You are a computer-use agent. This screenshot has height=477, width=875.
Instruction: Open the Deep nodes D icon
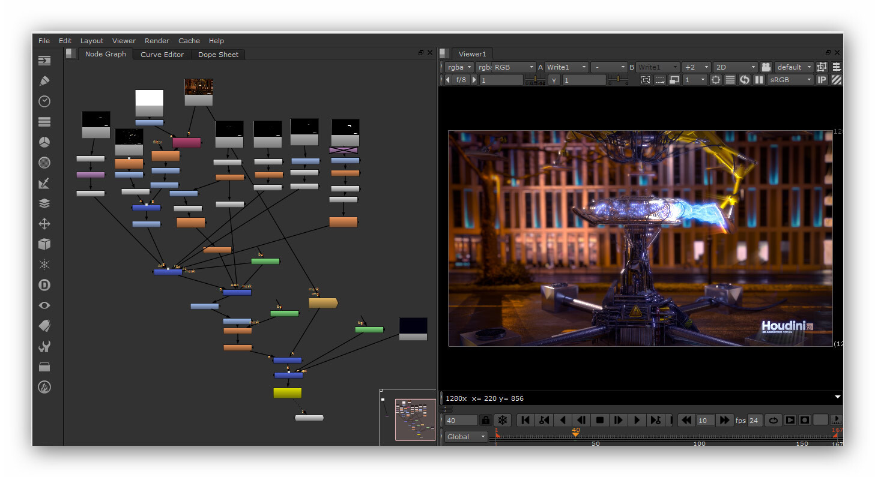tap(44, 285)
